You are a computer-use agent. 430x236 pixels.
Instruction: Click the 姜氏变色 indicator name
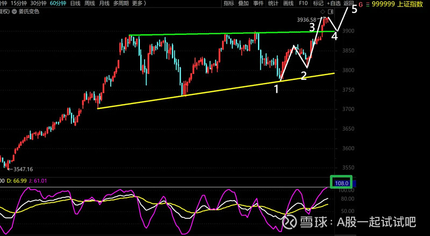coord(29,12)
